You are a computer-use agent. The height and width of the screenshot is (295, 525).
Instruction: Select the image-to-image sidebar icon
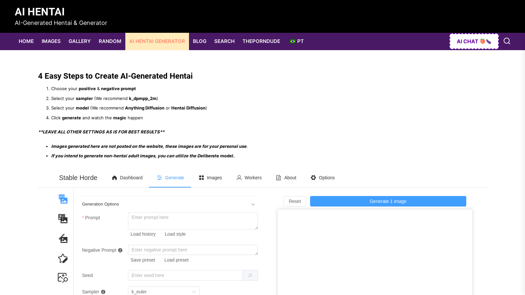63,219
